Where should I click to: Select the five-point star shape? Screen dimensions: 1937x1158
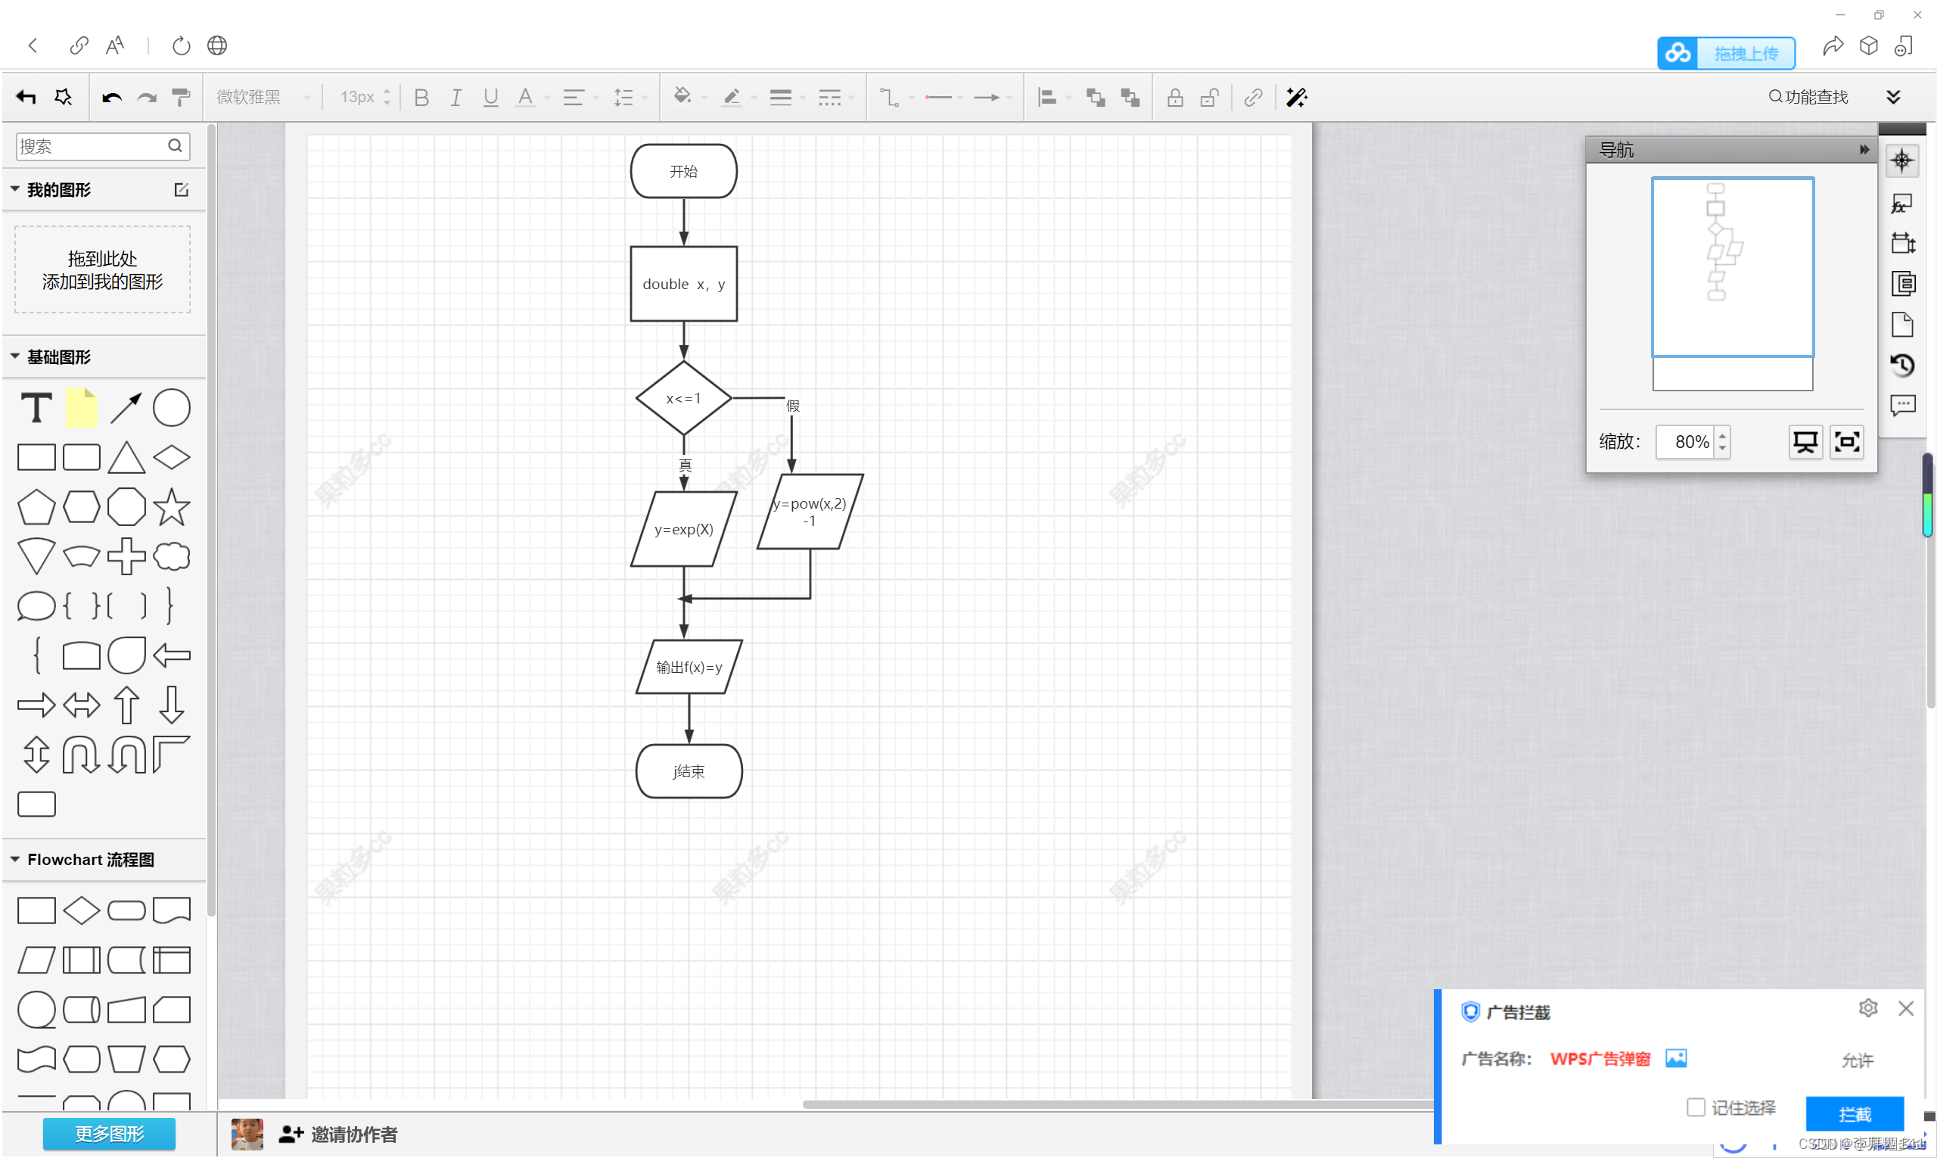172,506
